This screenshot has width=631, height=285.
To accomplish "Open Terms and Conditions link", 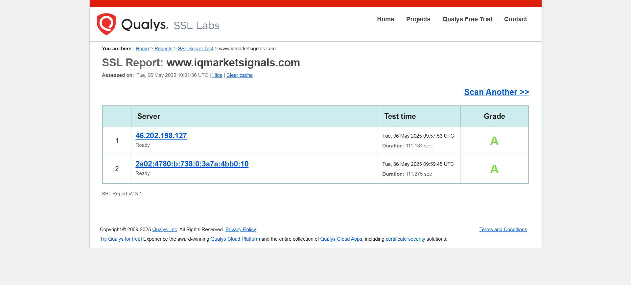I will click(x=503, y=230).
